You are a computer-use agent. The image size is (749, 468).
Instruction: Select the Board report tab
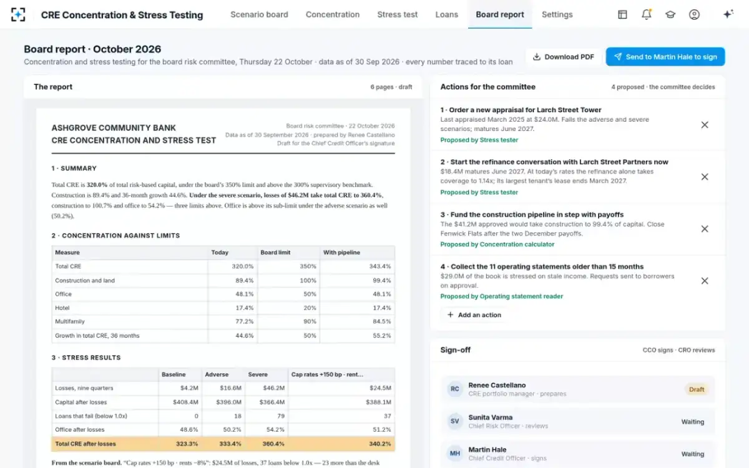pyautogui.click(x=500, y=14)
